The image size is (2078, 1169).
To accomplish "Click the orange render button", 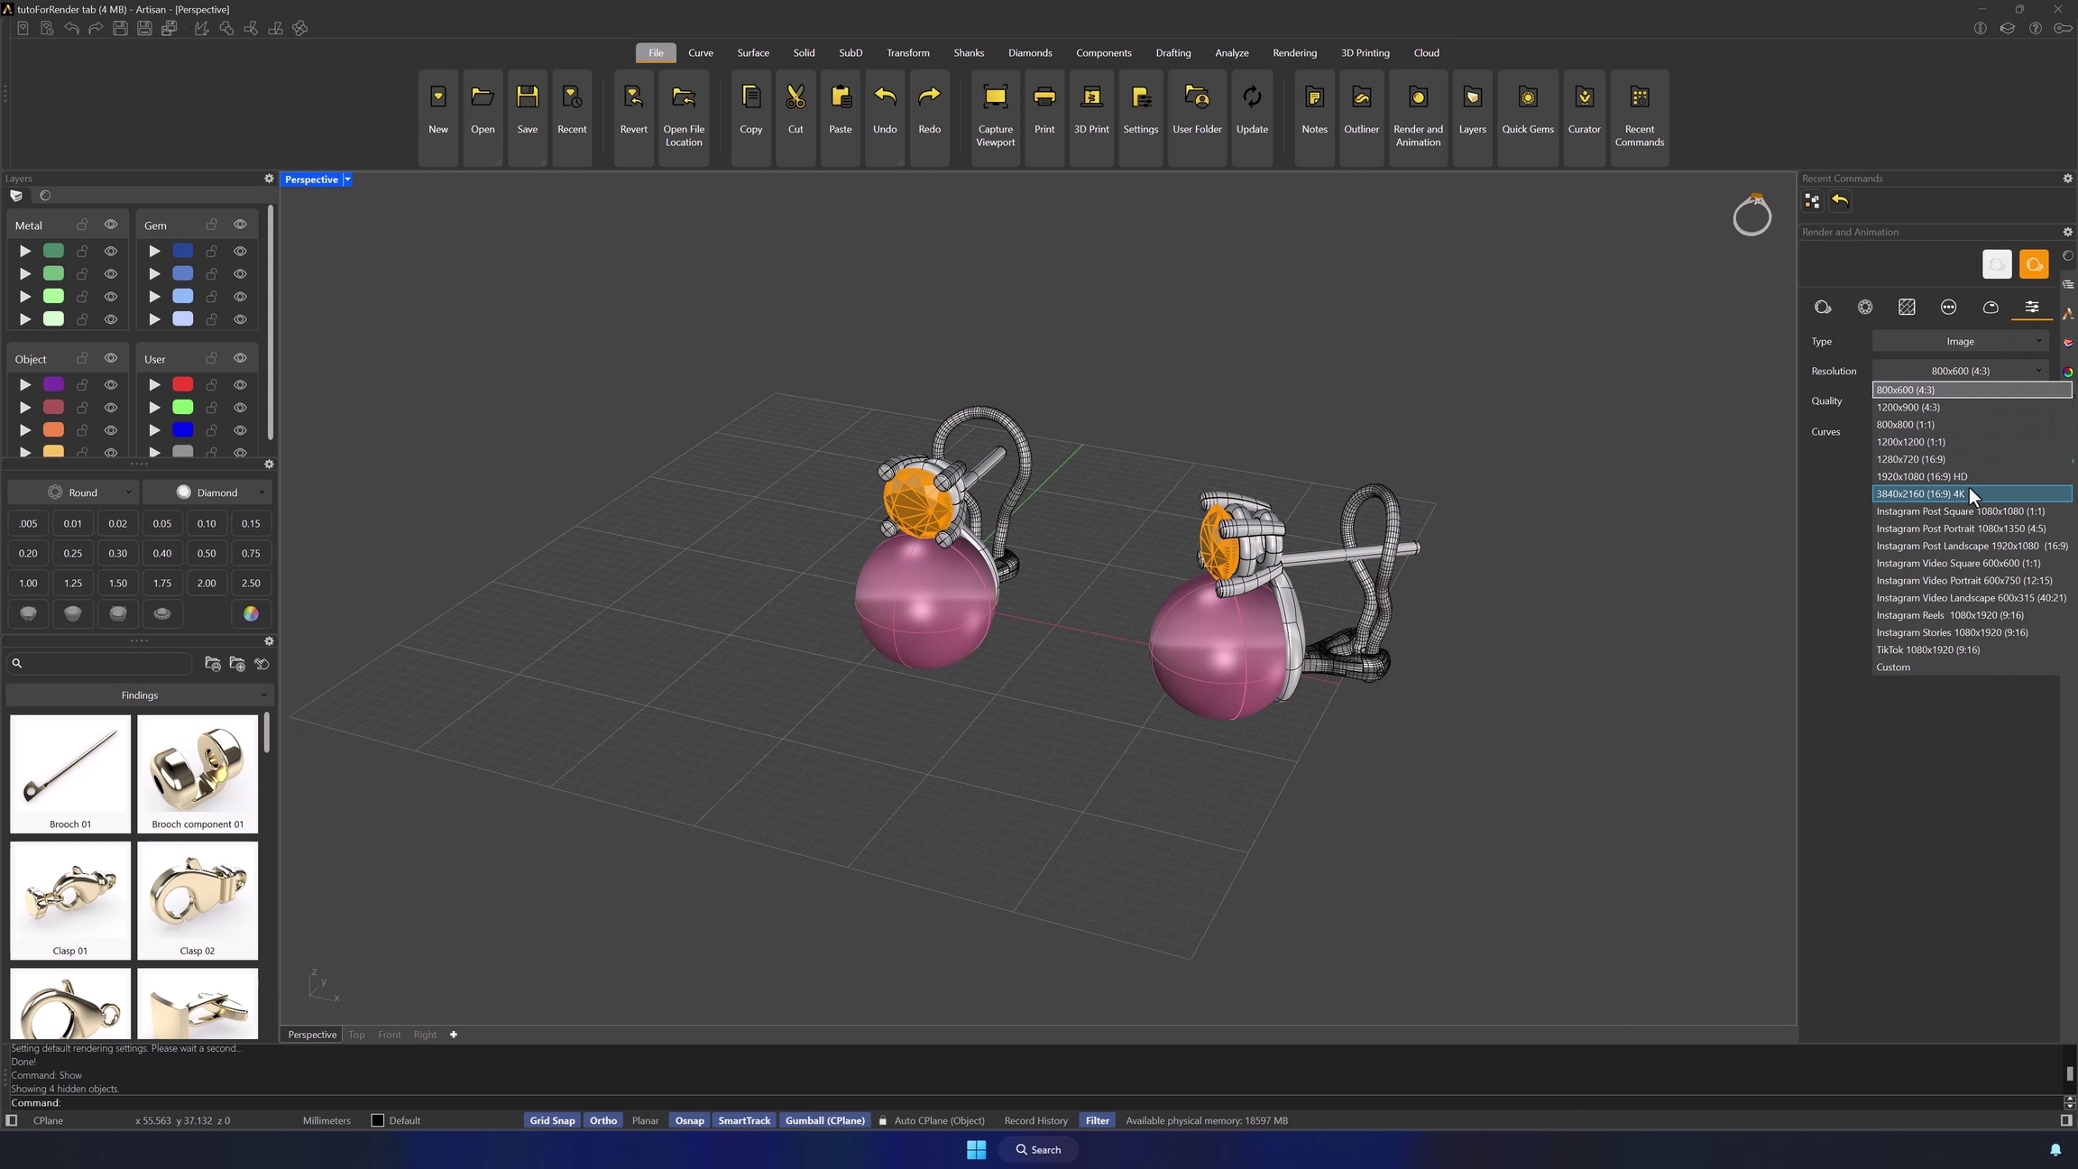I will pyautogui.click(x=2034, y=264).
